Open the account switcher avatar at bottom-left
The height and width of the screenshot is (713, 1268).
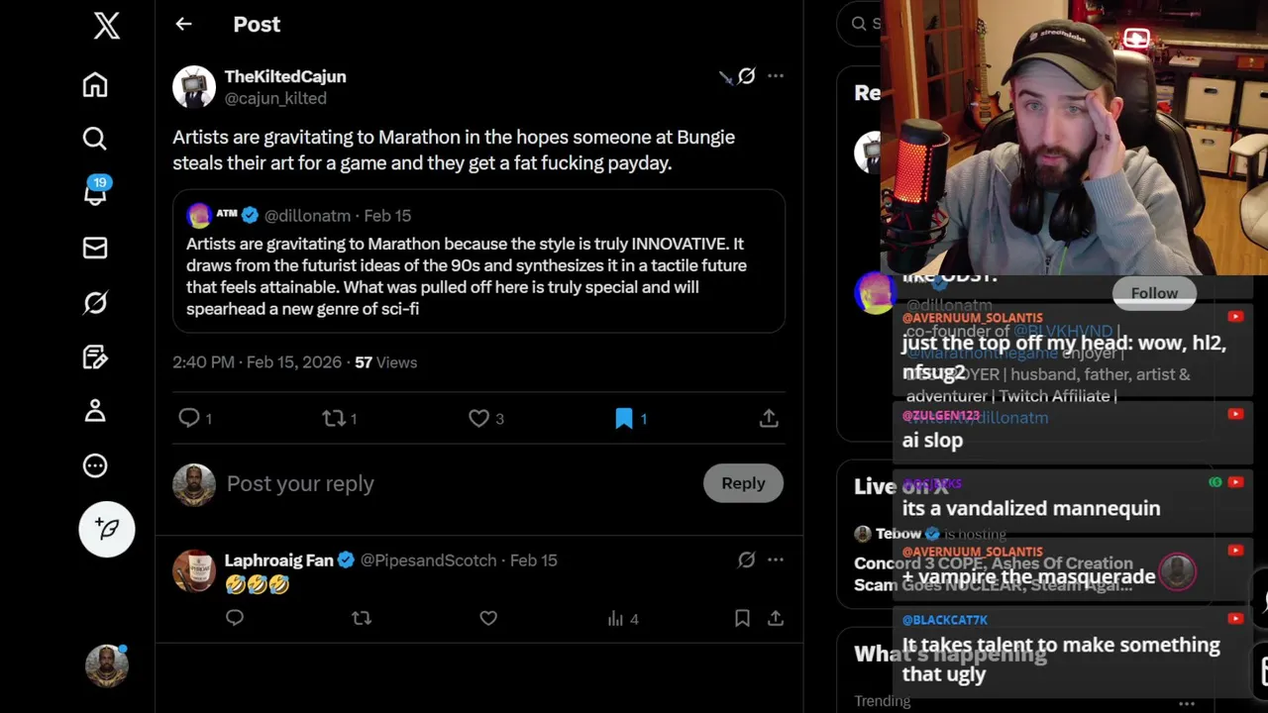pos(106,666)
